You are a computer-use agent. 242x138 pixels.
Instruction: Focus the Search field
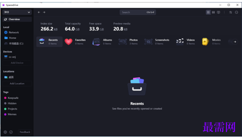click(x=138, y=12)
